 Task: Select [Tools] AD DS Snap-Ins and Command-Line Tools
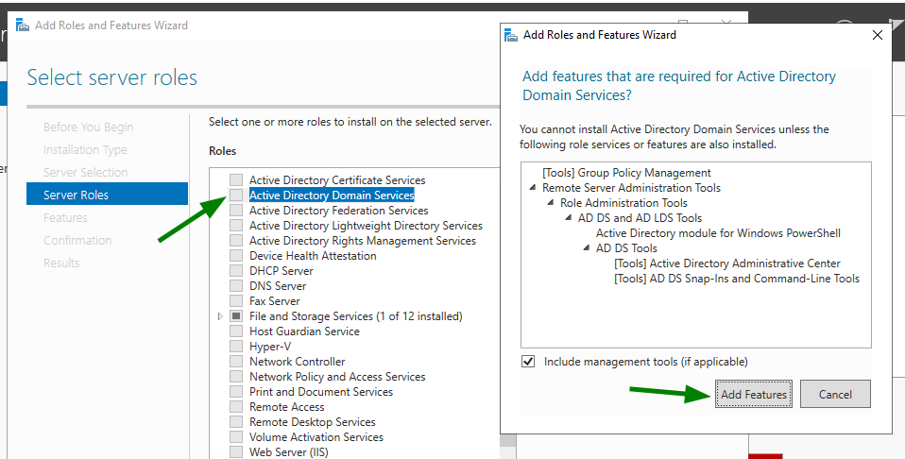click(737, 279)
